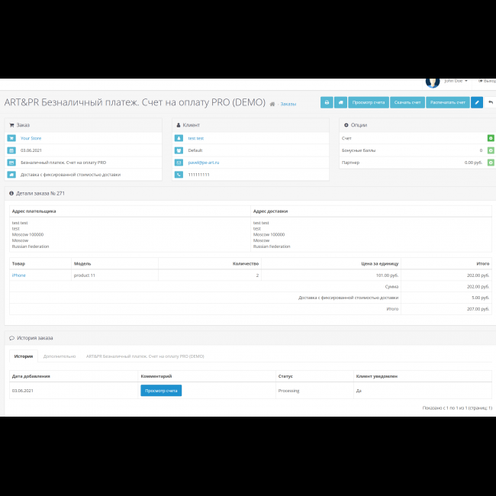Click envelope icon beside customer email

tap(179, 163)
